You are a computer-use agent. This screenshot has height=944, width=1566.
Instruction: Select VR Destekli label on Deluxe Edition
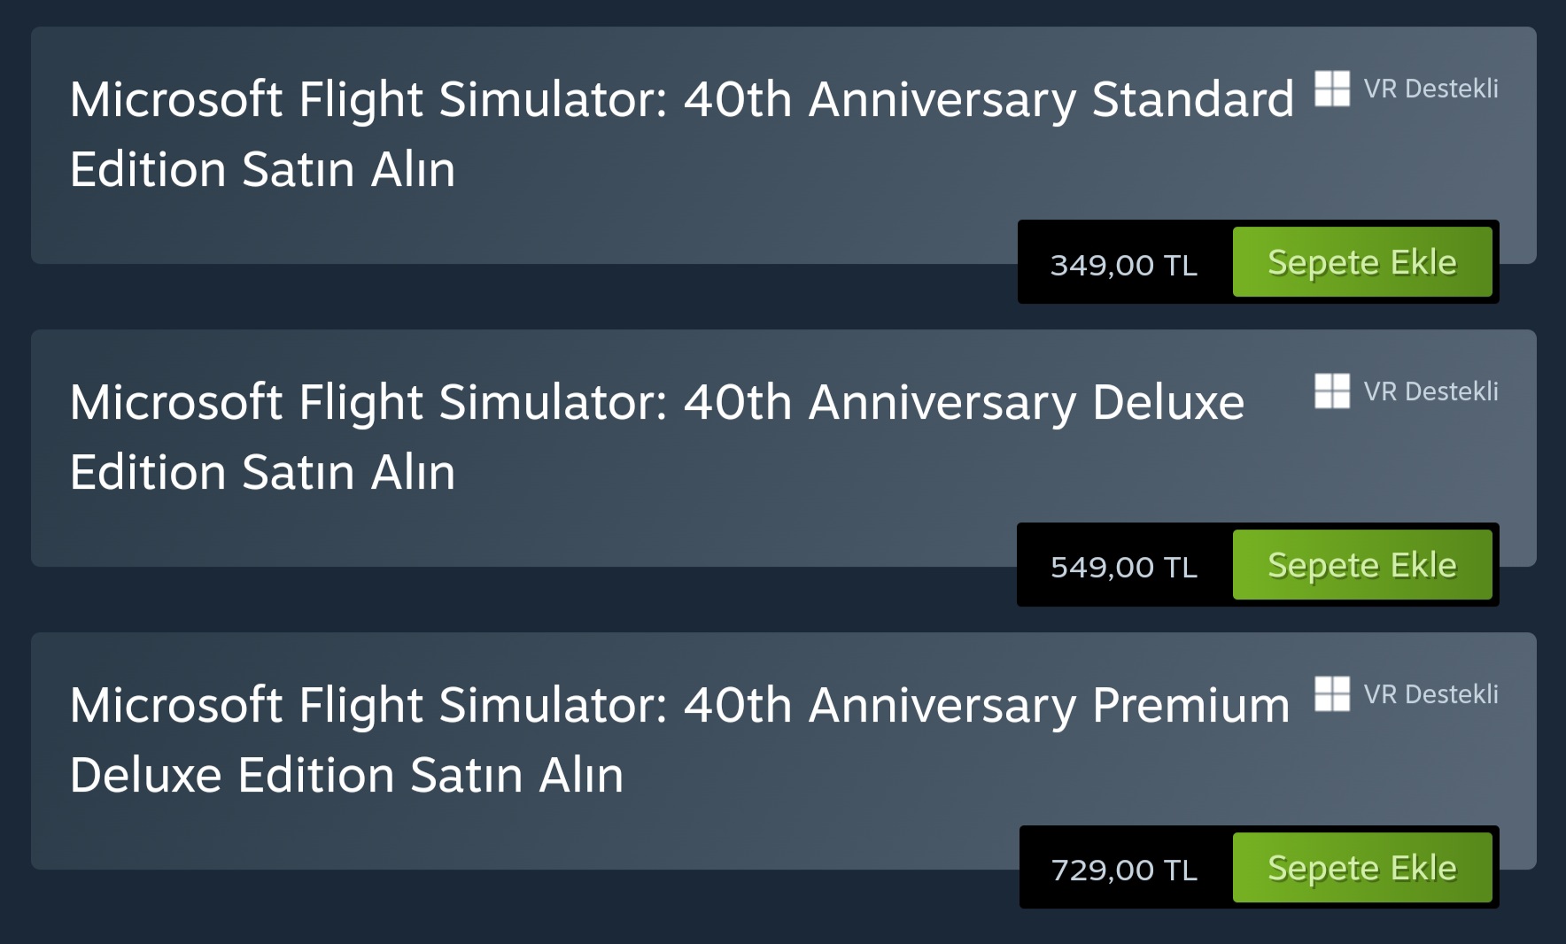pyautogui.click(x=1430, y=391)
